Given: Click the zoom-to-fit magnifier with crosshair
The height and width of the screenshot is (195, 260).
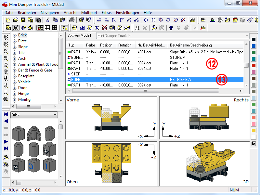Looking at the screenshot, I should click(6, 99).
